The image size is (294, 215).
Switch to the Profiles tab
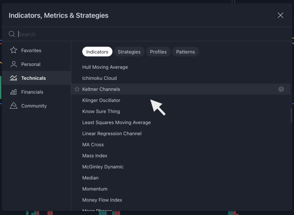tap(158, 52)
